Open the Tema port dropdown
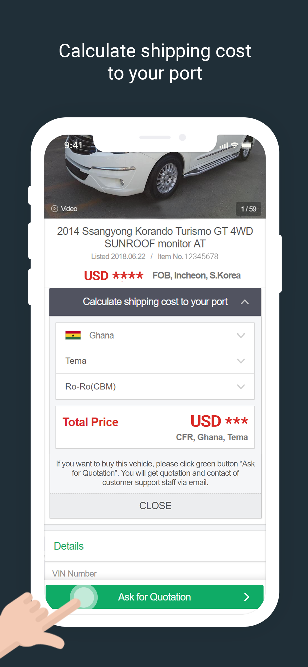The height and width of the screenshot is (667, 308). 155,361
